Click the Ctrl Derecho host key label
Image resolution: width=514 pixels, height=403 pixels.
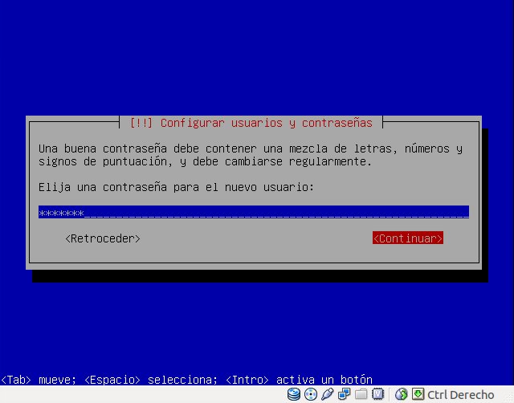tap(460, 395)
